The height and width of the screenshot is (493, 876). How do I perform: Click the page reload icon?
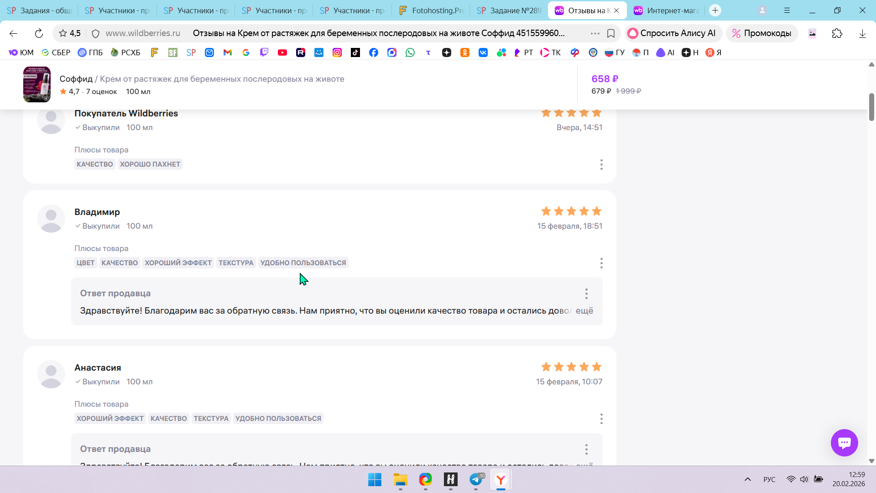click(39, 33)
